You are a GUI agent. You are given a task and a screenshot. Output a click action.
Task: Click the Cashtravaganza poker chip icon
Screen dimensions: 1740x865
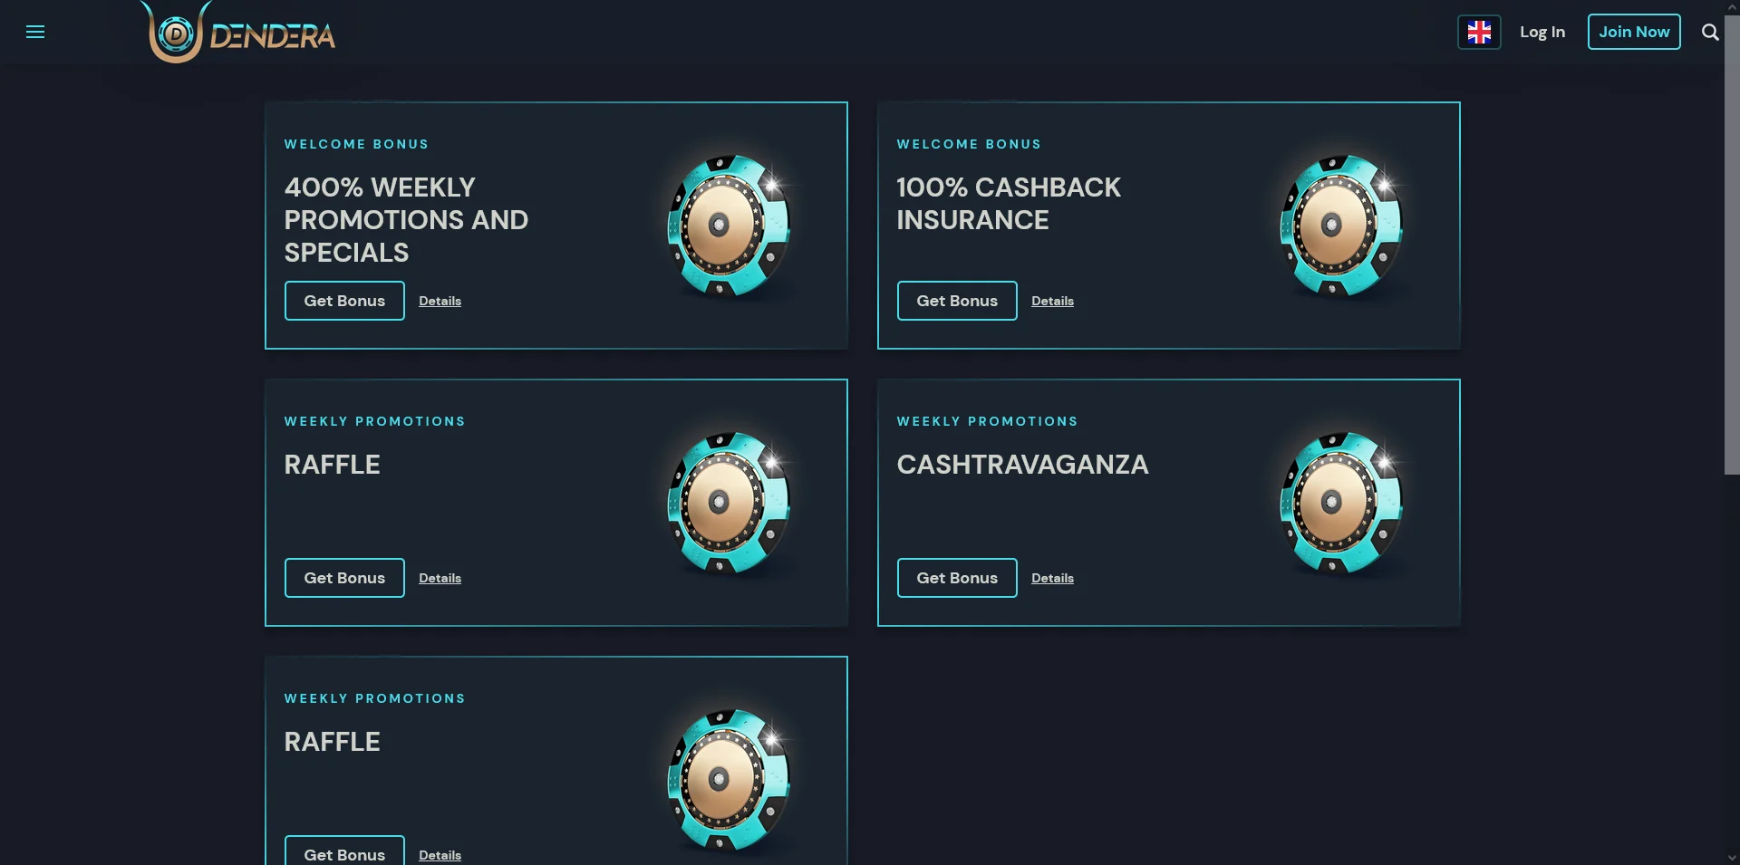1341,503
